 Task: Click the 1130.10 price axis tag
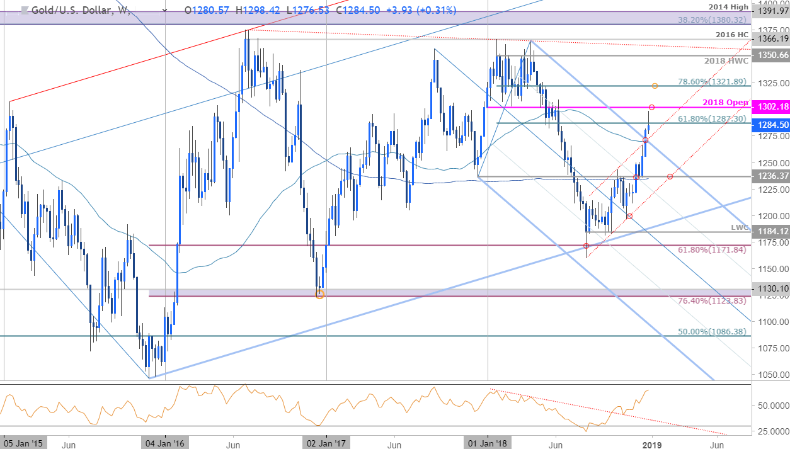coord(770,289)
